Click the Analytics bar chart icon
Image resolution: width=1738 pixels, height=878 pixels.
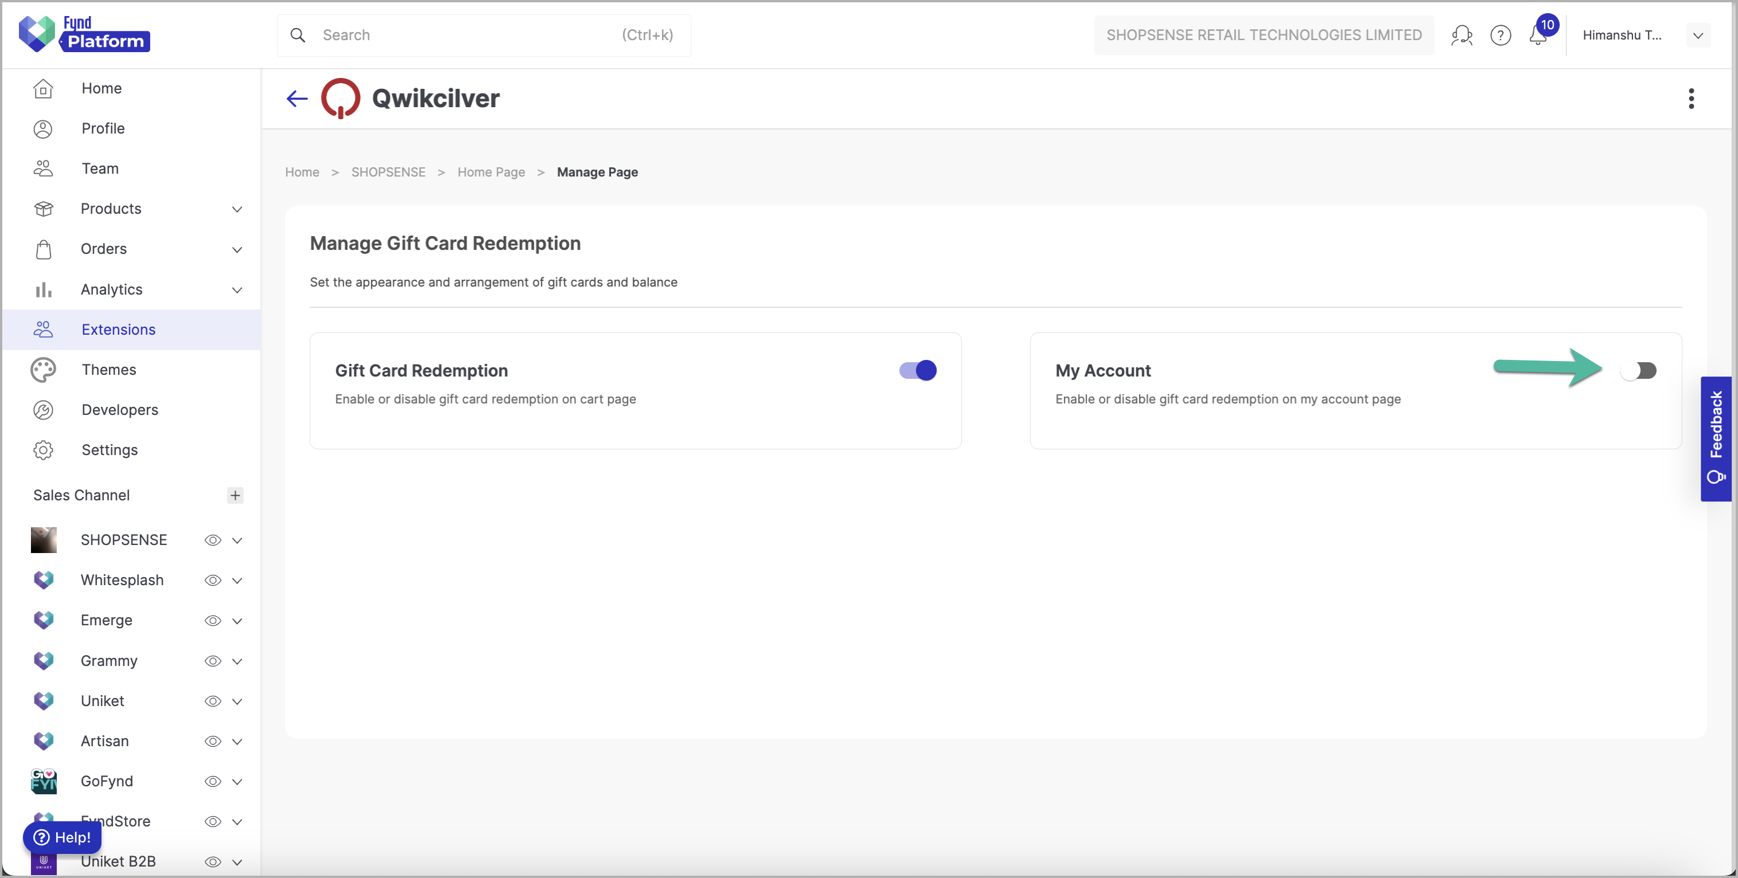[x=43, y=290]
